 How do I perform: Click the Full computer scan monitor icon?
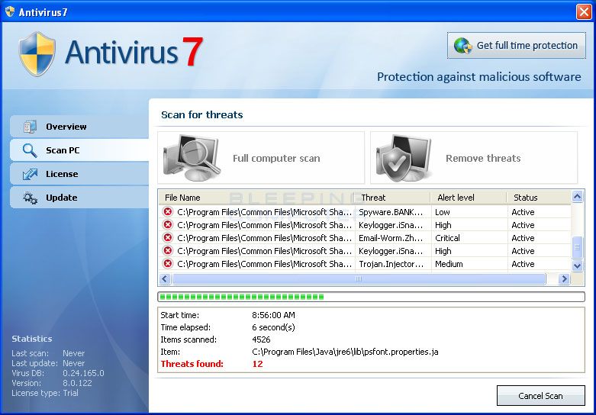[192, 157]
